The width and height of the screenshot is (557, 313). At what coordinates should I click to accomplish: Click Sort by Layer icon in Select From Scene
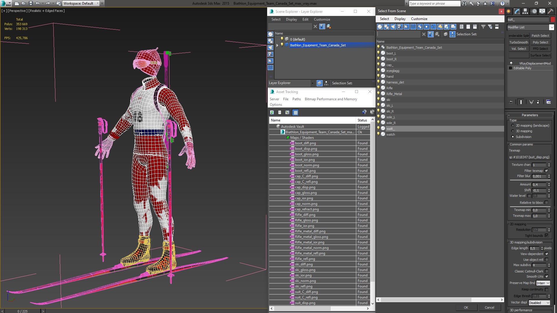(x=445, y=34)
